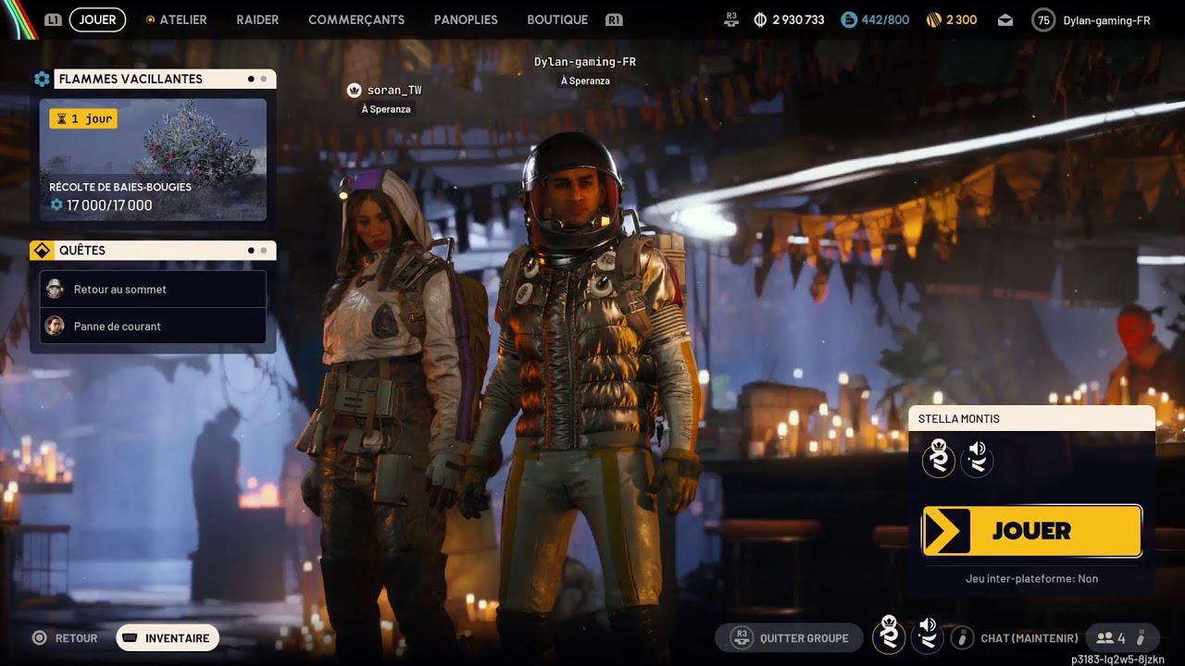Open the Inventaire button
Image resolution: width=1185 pixels, height=666 pixels.
click(x=168, y=638)
